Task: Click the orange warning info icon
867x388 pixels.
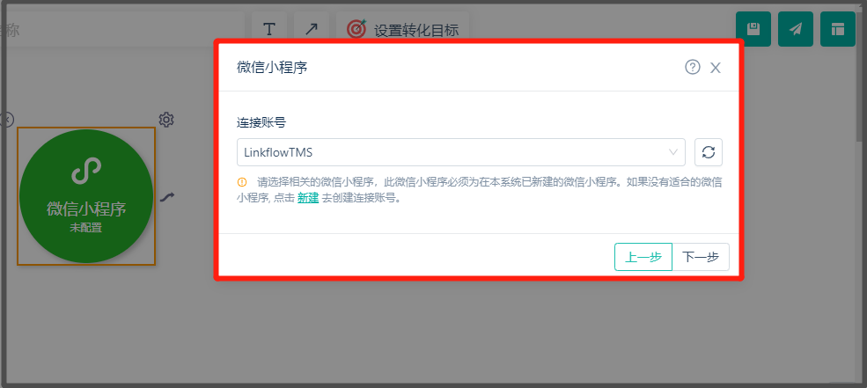Action: (x=242, y=182)
